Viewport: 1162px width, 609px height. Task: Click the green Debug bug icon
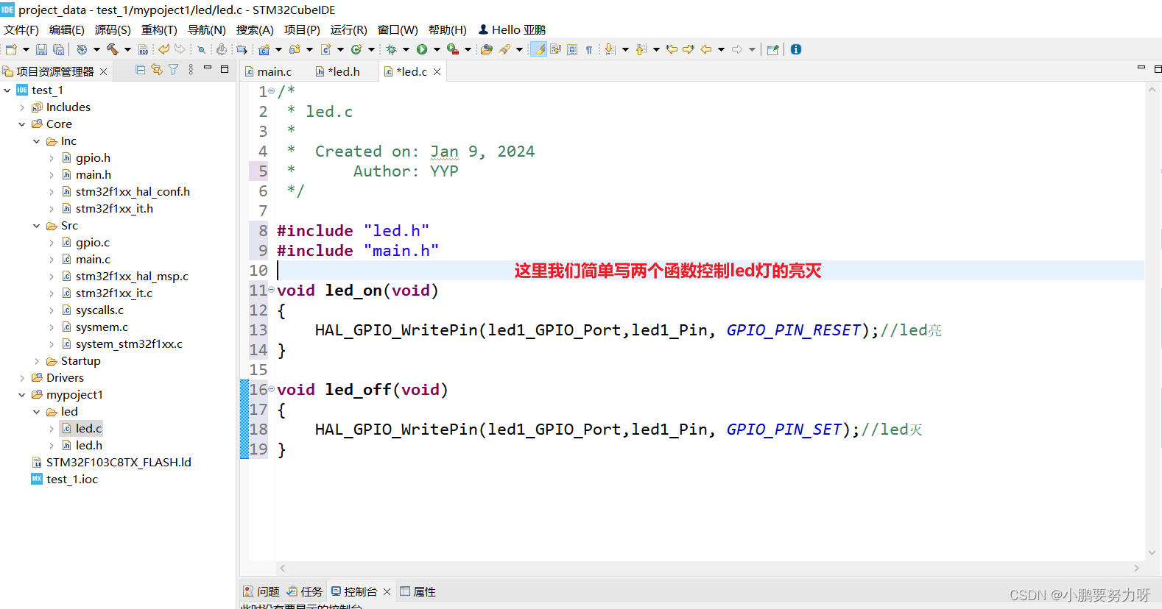point(391,49)
